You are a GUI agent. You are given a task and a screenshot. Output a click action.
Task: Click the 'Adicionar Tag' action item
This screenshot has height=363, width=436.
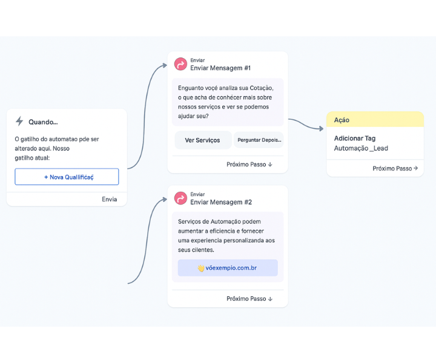pos(355,139)
